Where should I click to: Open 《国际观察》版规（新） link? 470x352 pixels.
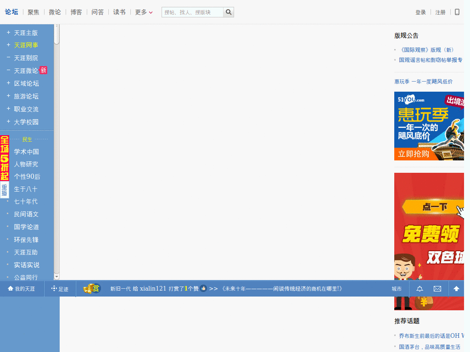coord(427,50)
